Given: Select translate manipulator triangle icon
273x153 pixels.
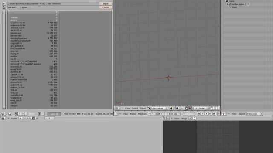Looking at the screenshot, I should point(190,108).
